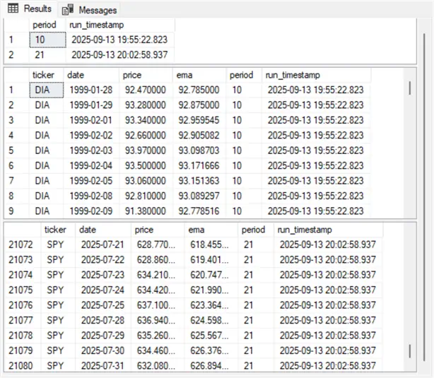Select ema cell 621.990...

click(211, 290)
